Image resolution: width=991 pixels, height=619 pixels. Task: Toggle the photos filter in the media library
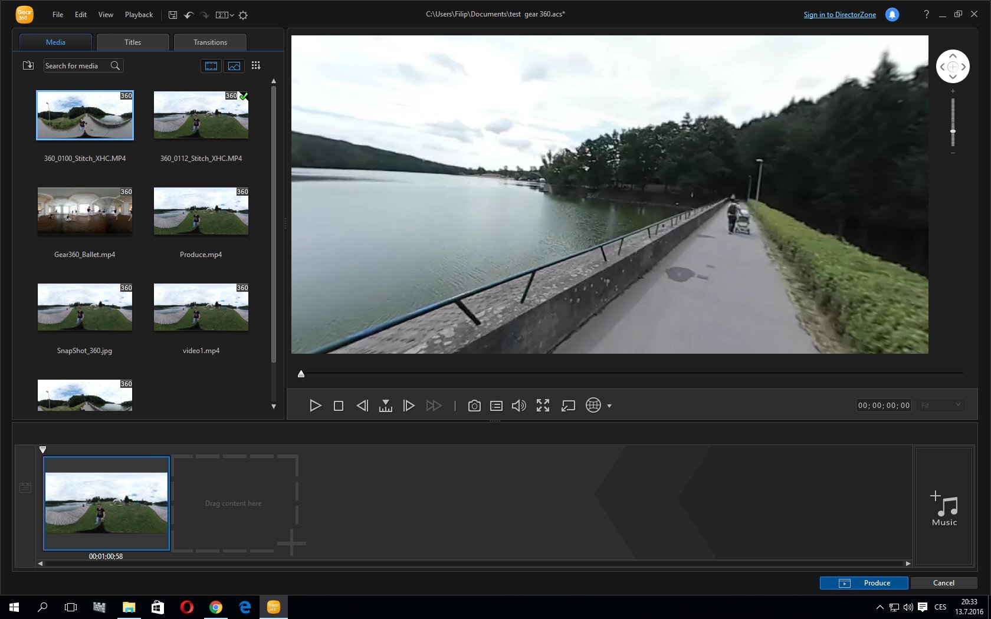click(234, 65)
